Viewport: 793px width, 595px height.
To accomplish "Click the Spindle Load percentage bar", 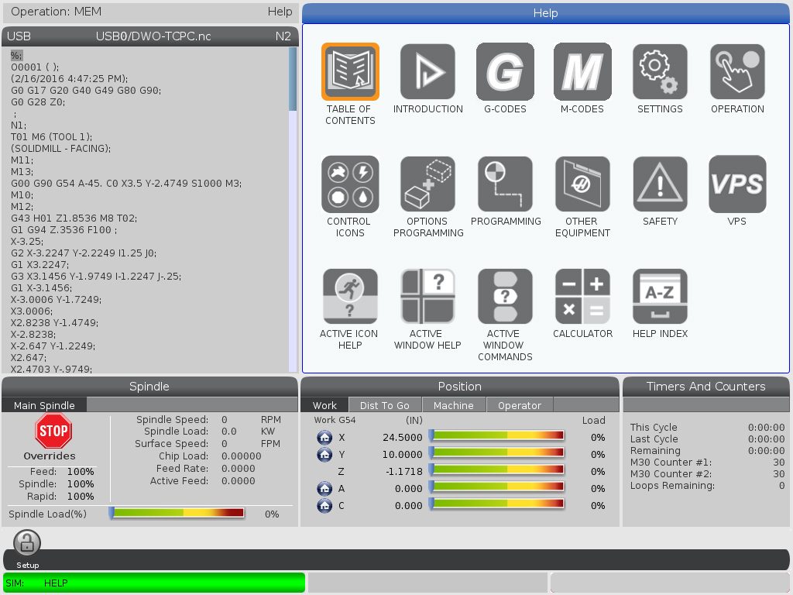I will pyautogui.click(x=177, y=513).
